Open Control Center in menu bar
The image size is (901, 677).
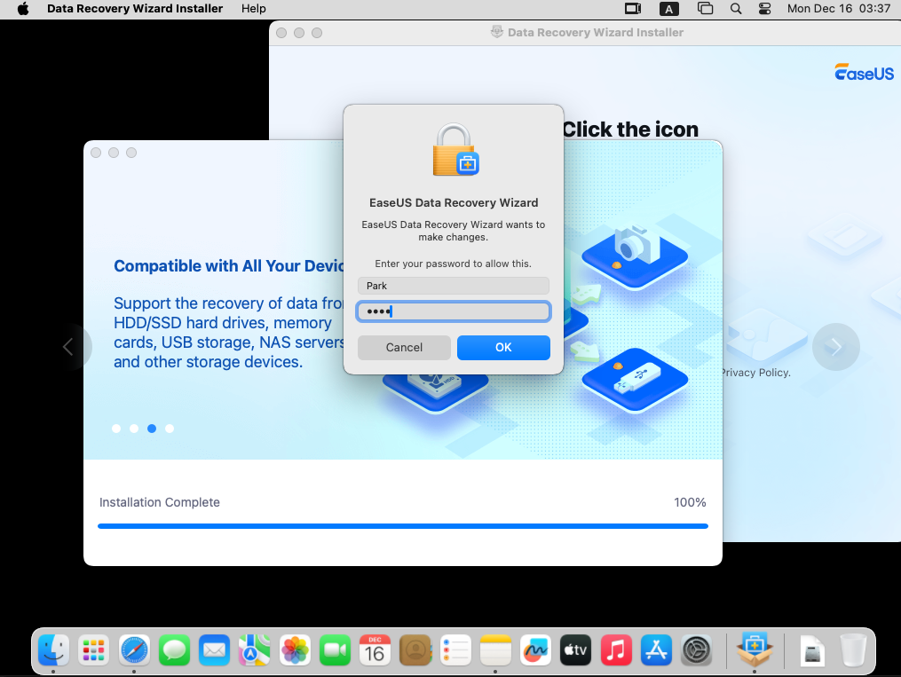point(764,9)
